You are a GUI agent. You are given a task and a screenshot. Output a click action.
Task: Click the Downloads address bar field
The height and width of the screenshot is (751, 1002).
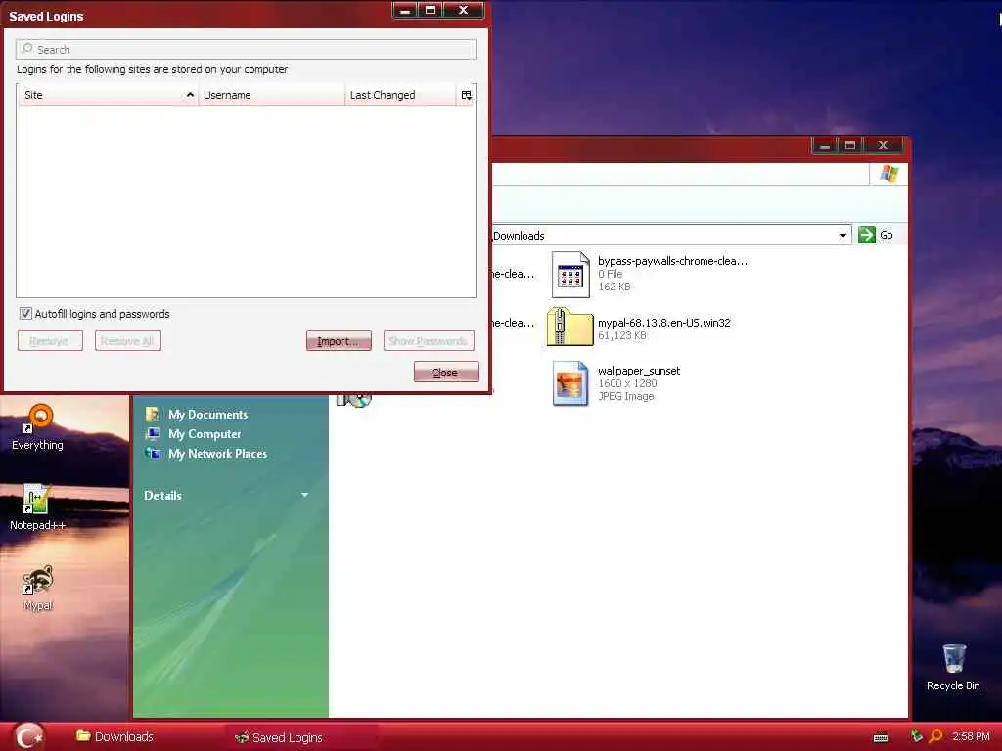pyautogui.click(x=663, y=236)
